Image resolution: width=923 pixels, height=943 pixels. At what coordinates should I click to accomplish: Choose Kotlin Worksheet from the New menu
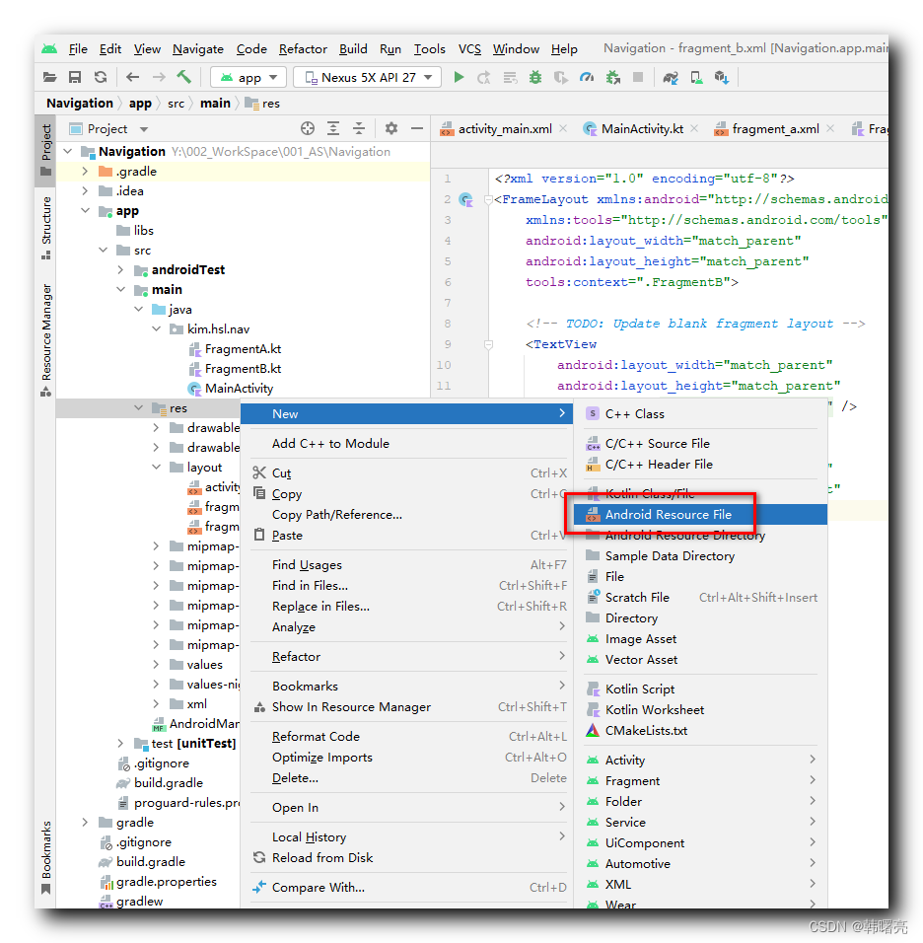point(655,708)
